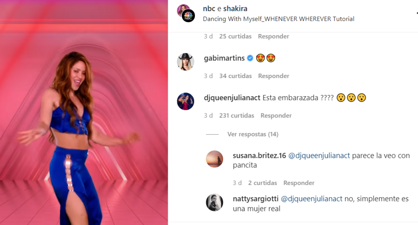Image resolution: width=418 pixels, height=225 pixels.
Task: View 34 curtidas on gabimartins comment
Action: pos(235,76)
